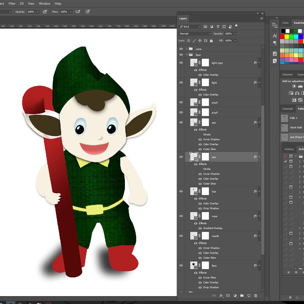Lock layer position move icon
This screenshot has height=304, width=304.
click(x=200, y=41)
